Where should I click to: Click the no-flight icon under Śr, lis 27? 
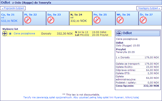click(x=143, y=20)
